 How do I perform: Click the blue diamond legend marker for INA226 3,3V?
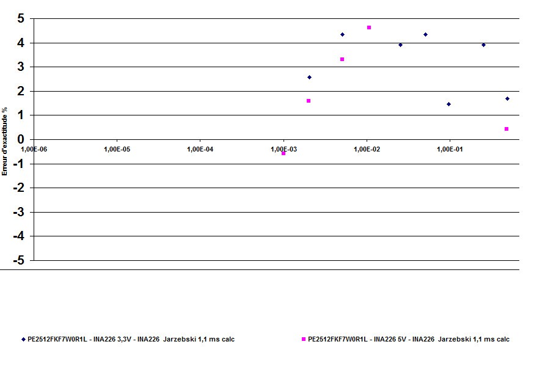coord(23,340)
